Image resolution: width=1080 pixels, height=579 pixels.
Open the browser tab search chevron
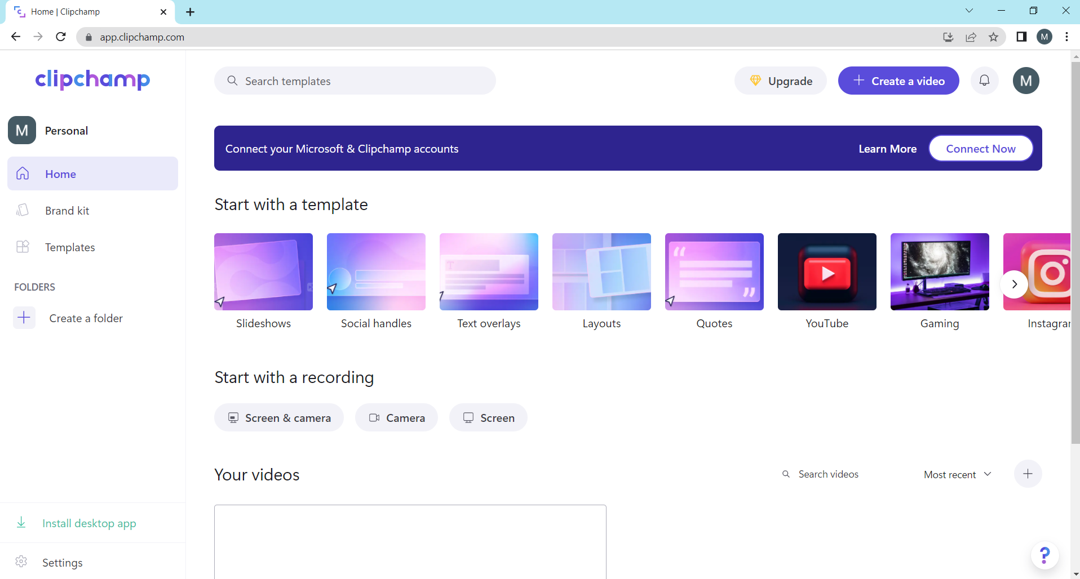970,10
